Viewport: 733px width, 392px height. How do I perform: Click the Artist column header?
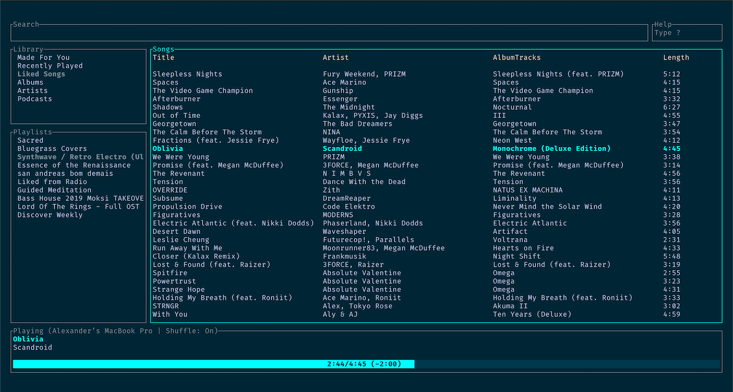(336, 57)
